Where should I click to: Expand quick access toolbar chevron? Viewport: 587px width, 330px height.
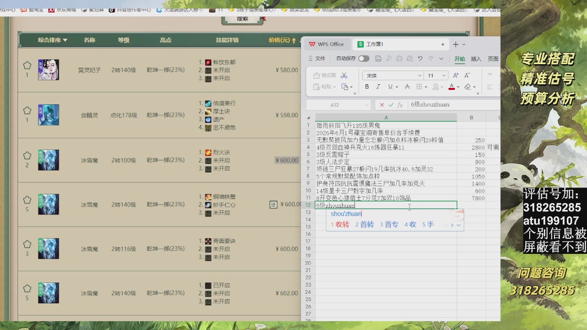(441, 59)
